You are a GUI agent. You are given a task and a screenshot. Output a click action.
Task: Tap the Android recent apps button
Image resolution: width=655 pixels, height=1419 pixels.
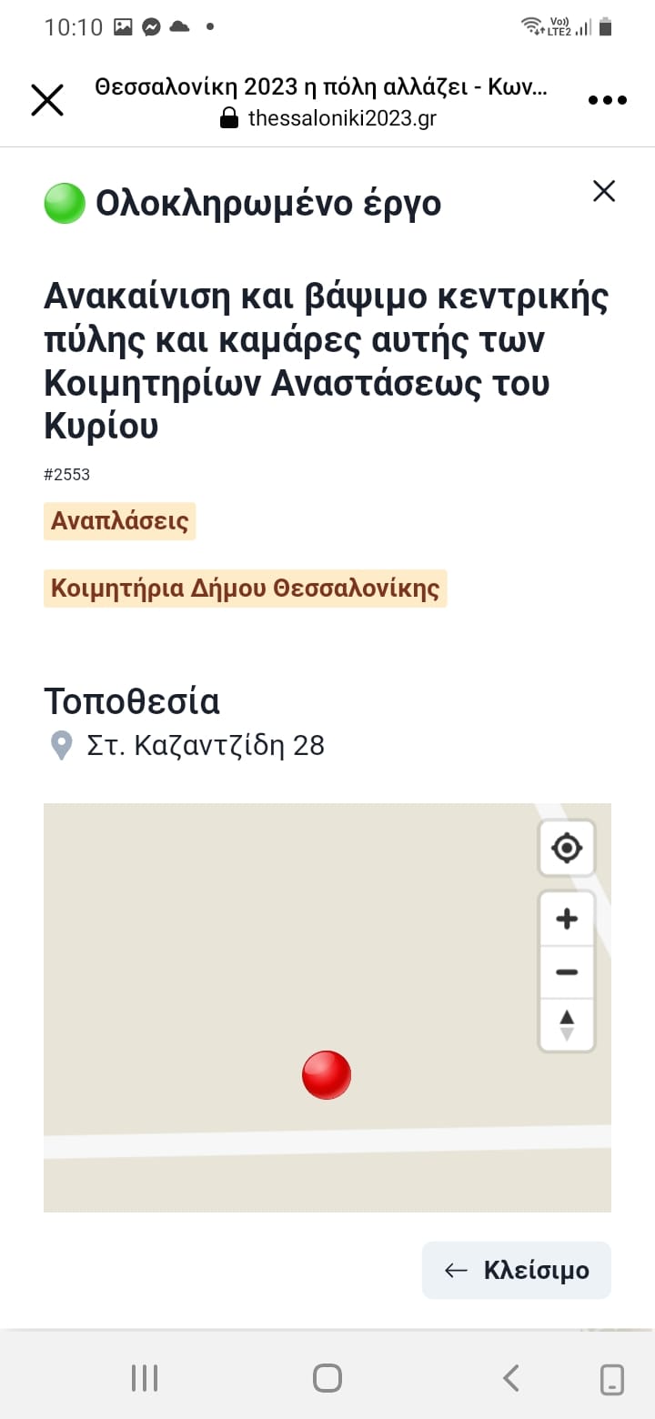145,1378
